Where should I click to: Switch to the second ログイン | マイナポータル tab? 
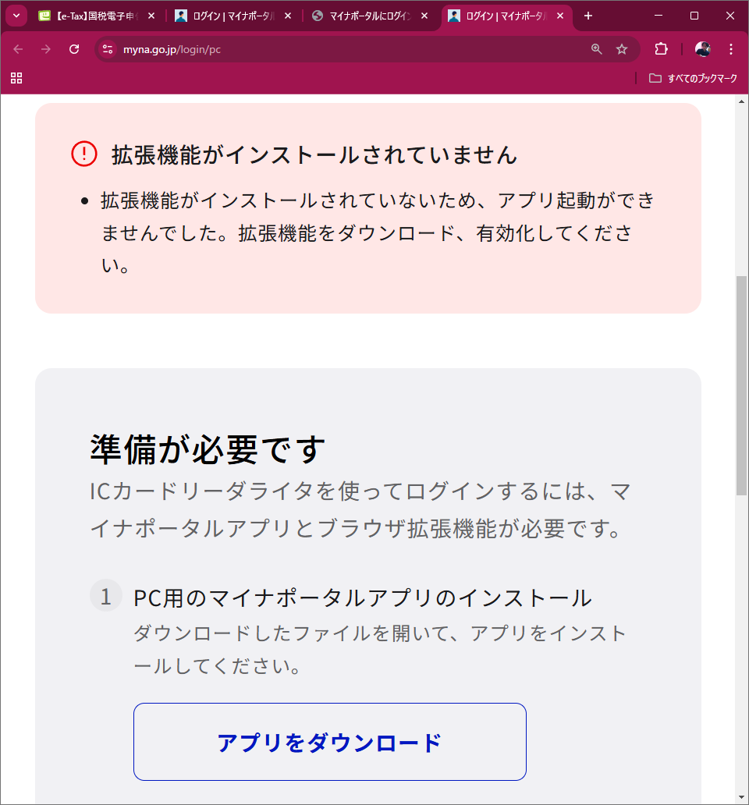pos(233,16)
